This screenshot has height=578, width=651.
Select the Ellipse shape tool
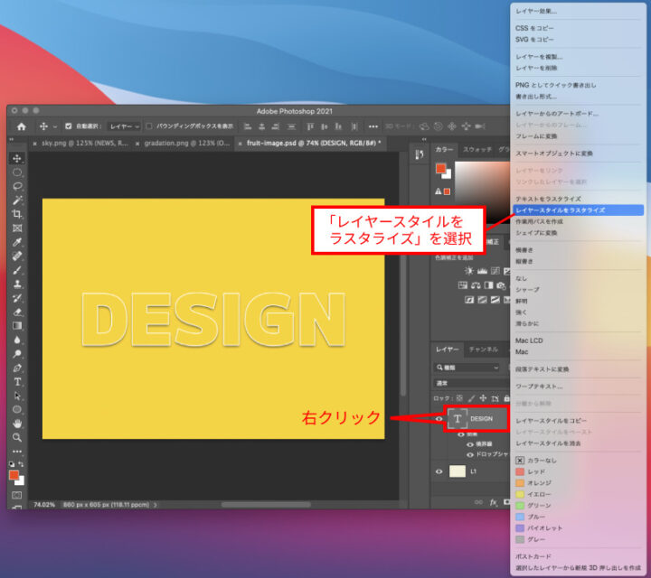[x=17, y=410]
